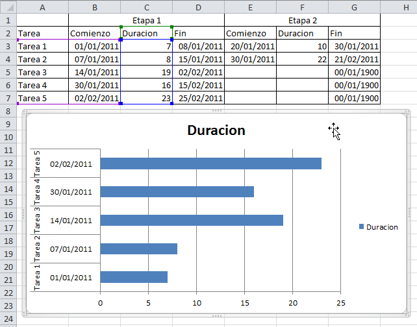417x327 pixels.
Task: Select duration cell with value 23
Action: point(147,98)
